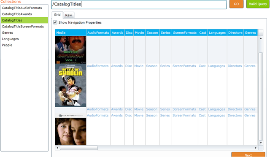Toggle Show Navigation Properties checkbox
Viewport: 270px width, 157px height.
pyautogui.click(x=55, y=22)
